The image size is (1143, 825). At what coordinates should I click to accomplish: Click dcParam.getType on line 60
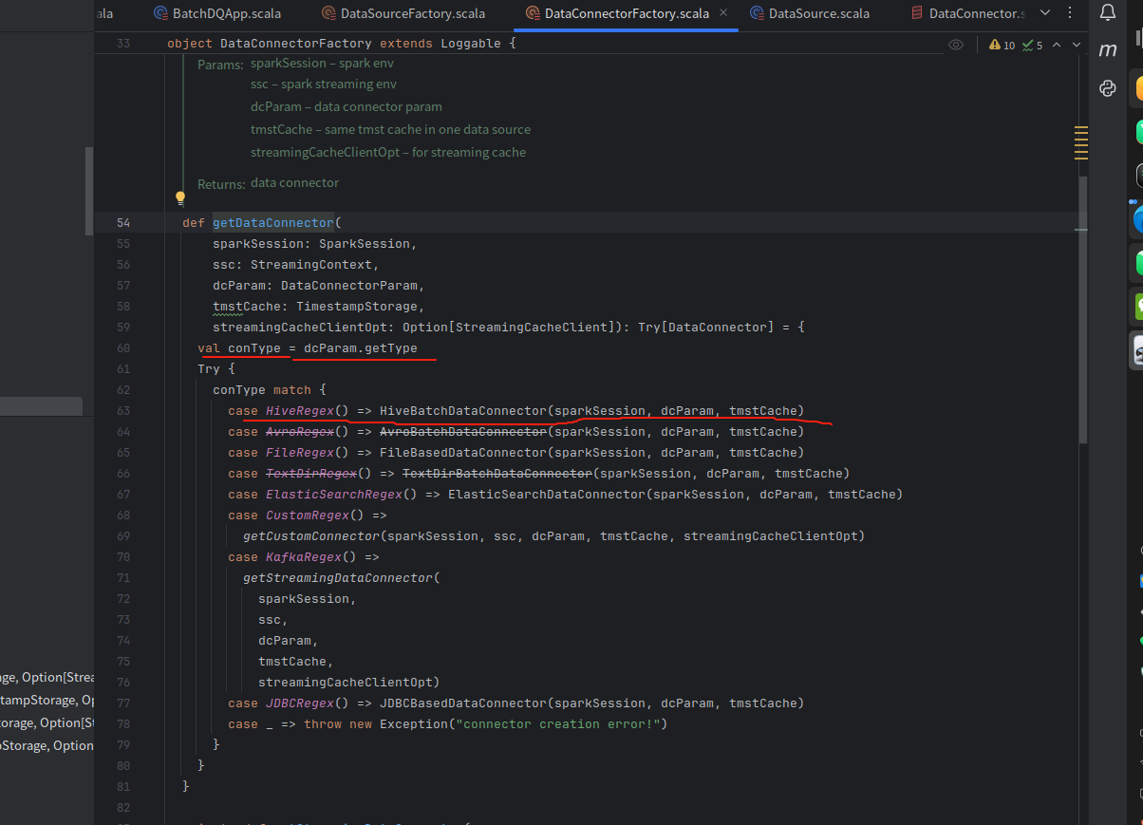click(x=361, y=348)
